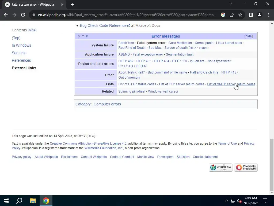
Task: Open the Fatal exception error link
Action: pyautogui.click(x=148, y=54)
